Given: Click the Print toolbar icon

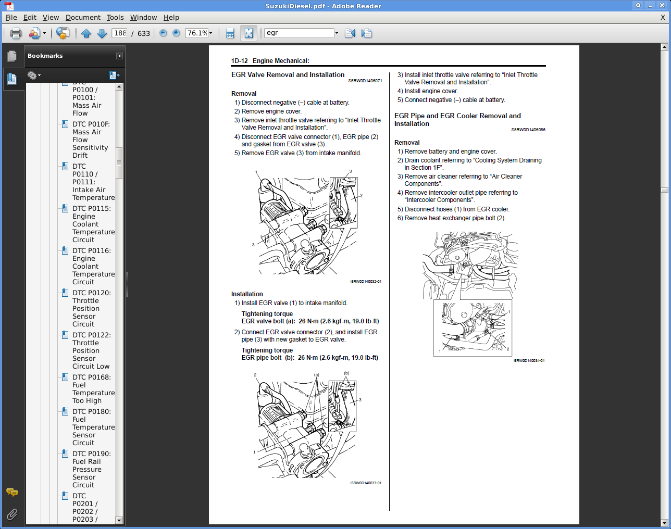Looking at the screenshot, I should (x=16, y=33).
